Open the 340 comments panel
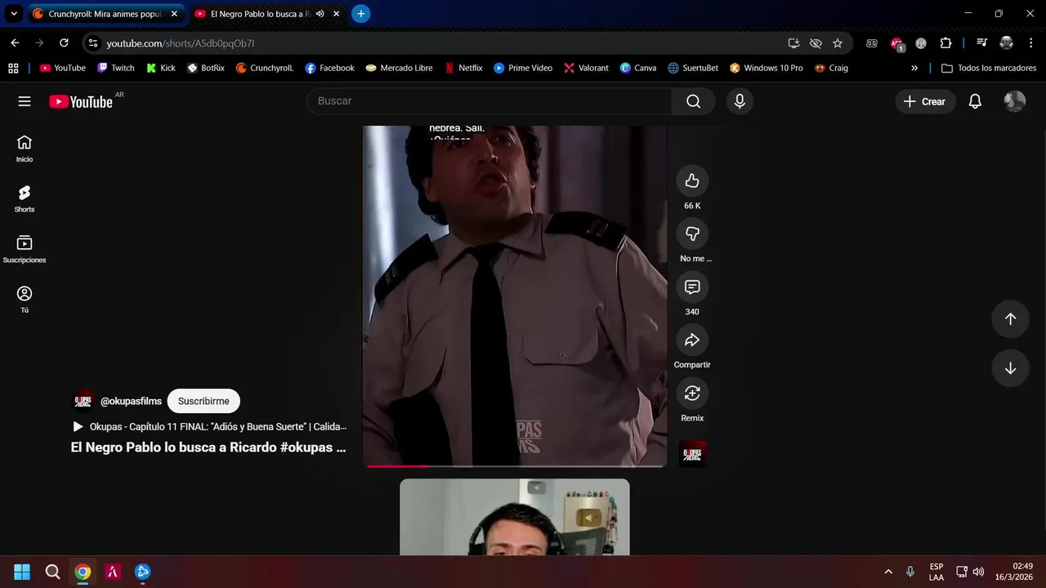Screen dimensions: 1046x588 coord(692,287)
